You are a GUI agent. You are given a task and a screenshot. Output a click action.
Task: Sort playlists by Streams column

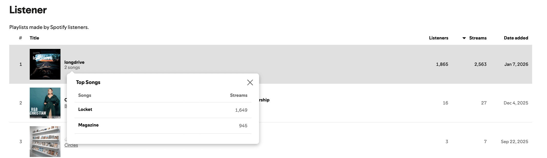pyautogui.click(x=478, y=38)
